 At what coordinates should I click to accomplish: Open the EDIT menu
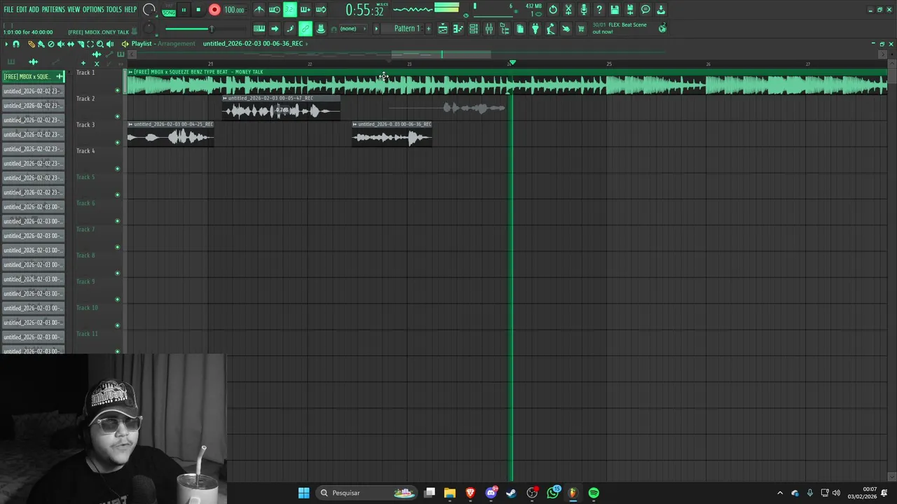tap(21, 10)
